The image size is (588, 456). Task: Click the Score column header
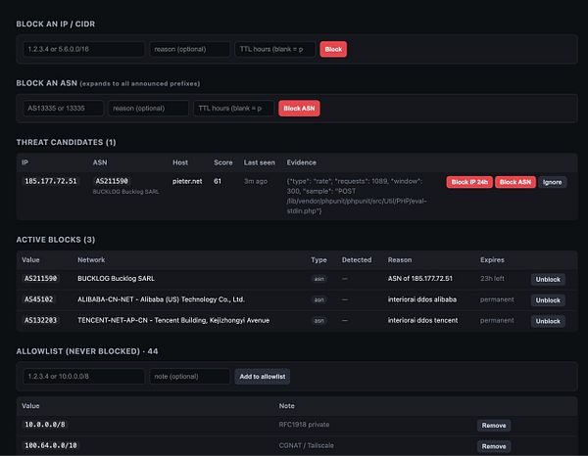(223, 162)
